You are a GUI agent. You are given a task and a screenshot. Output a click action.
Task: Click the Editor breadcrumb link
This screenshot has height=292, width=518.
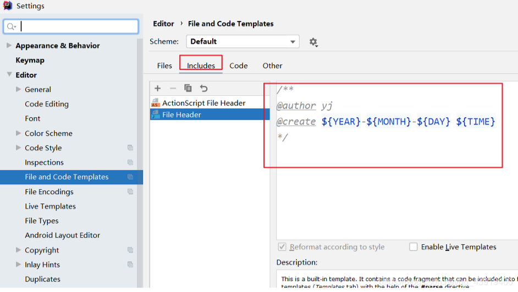coord(163,24)
